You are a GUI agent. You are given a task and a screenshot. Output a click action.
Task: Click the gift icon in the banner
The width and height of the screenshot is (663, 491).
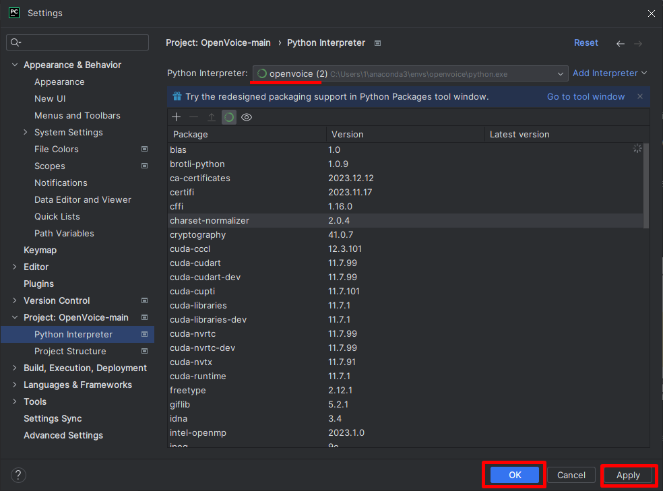[x=177, y=96]
